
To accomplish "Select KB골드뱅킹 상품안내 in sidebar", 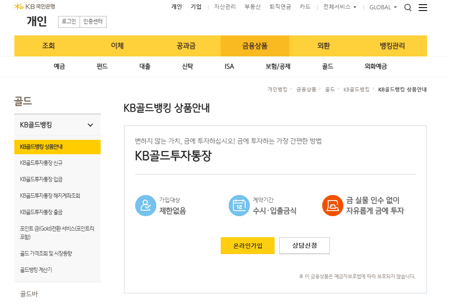I will point(57,147).
